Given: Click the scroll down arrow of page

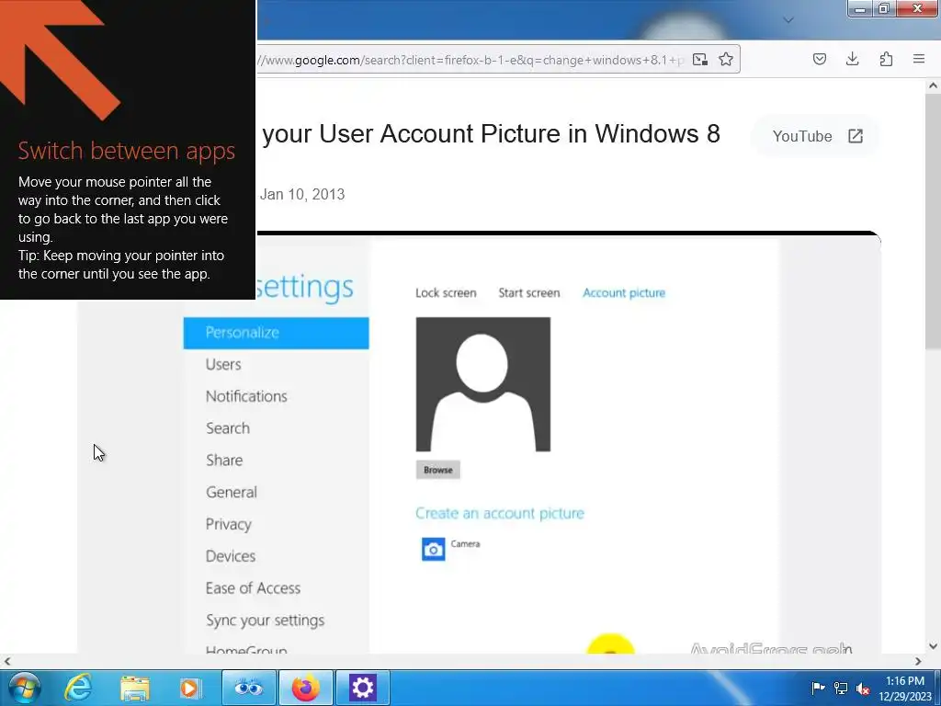Looking at the screenshot, I should coord(933,646).
